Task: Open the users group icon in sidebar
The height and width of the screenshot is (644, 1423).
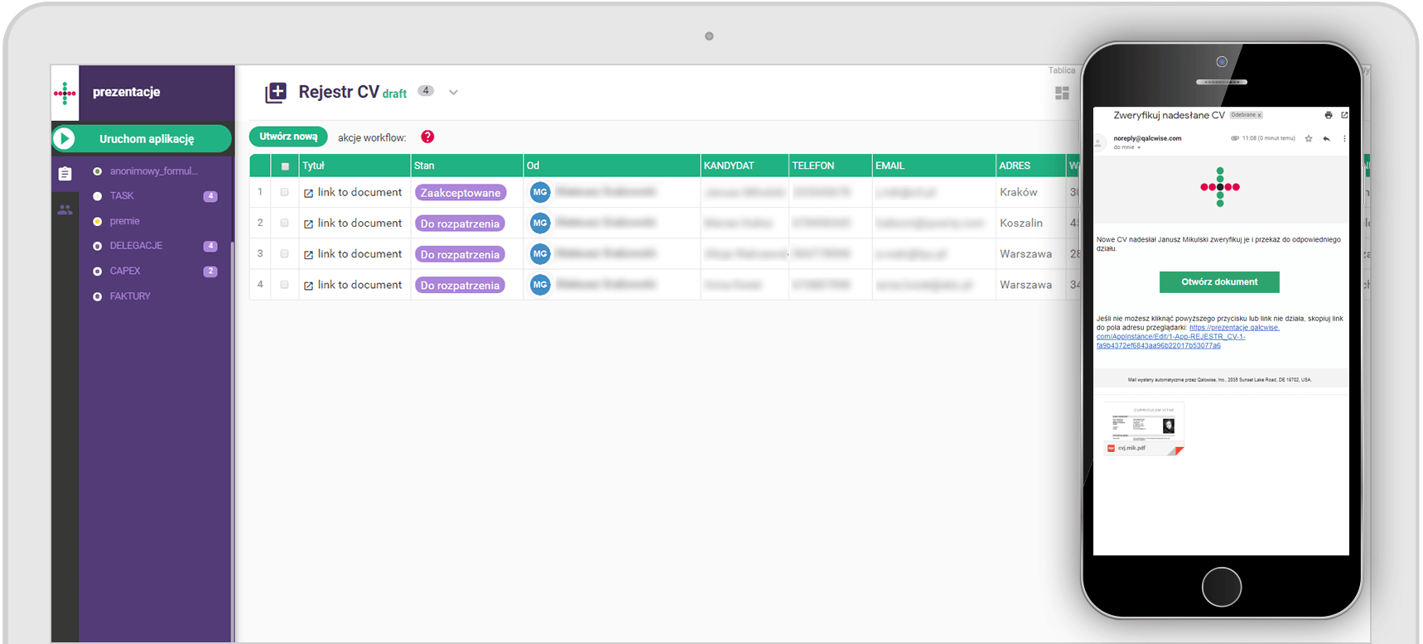Action: [65, 210]
